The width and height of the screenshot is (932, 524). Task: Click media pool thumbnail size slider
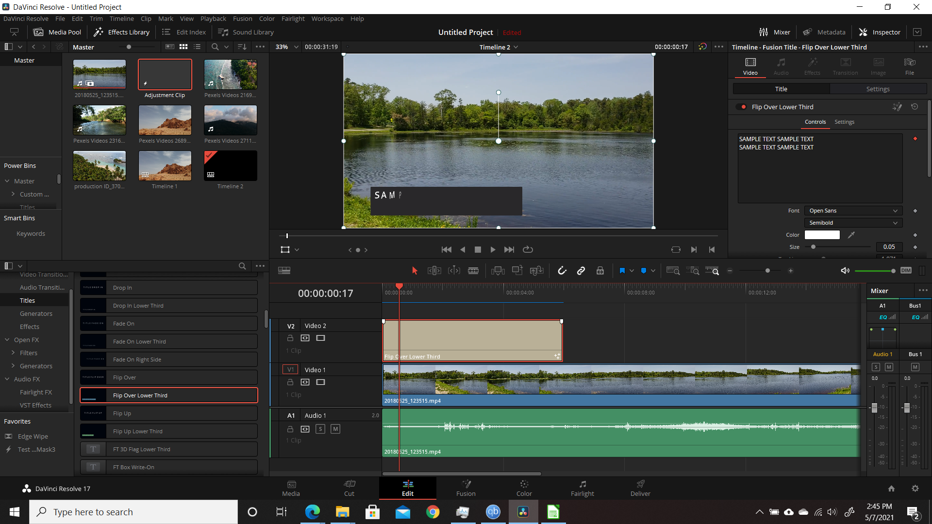coord(137,47)
